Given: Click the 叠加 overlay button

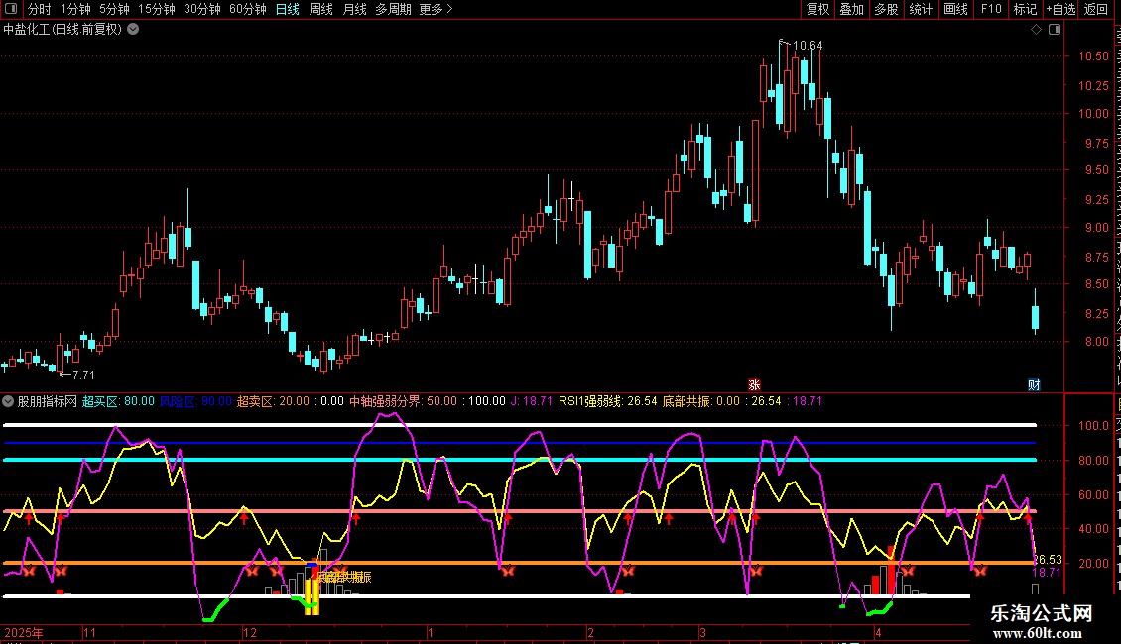Looking at the screenshot, I should click(x=852, y=9).
